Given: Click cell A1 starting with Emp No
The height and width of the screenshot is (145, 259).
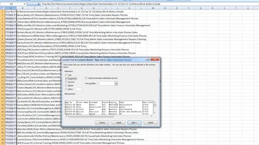Looking at the screenshot, I should tap(11, 12).
